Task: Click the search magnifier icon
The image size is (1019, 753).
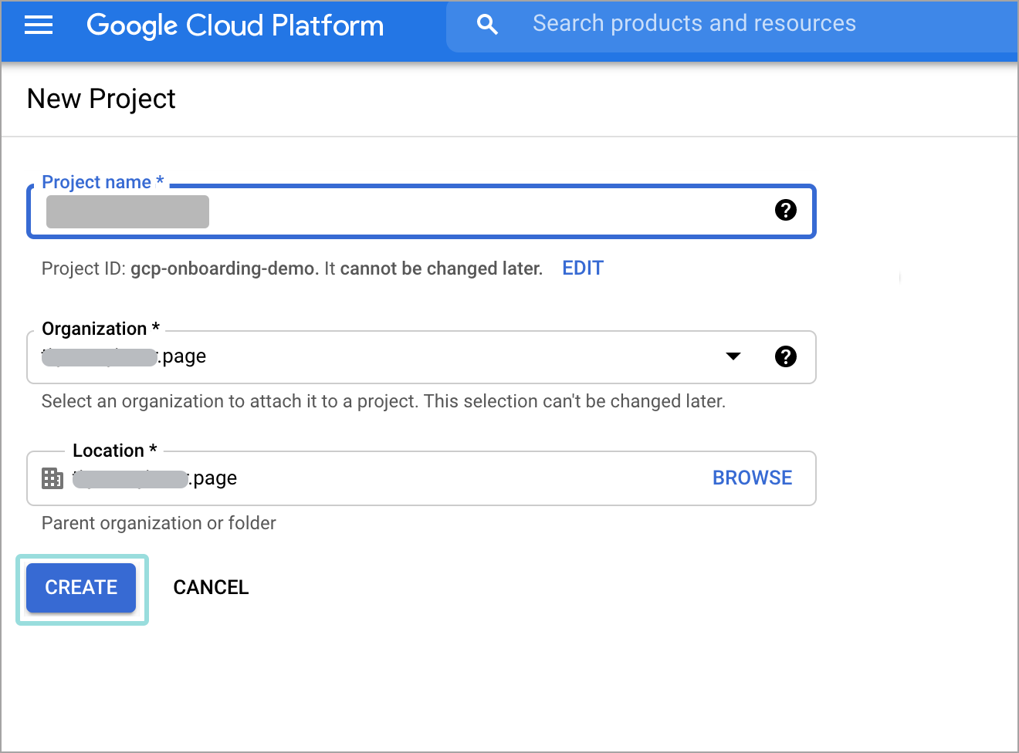Action: [488, 24]
